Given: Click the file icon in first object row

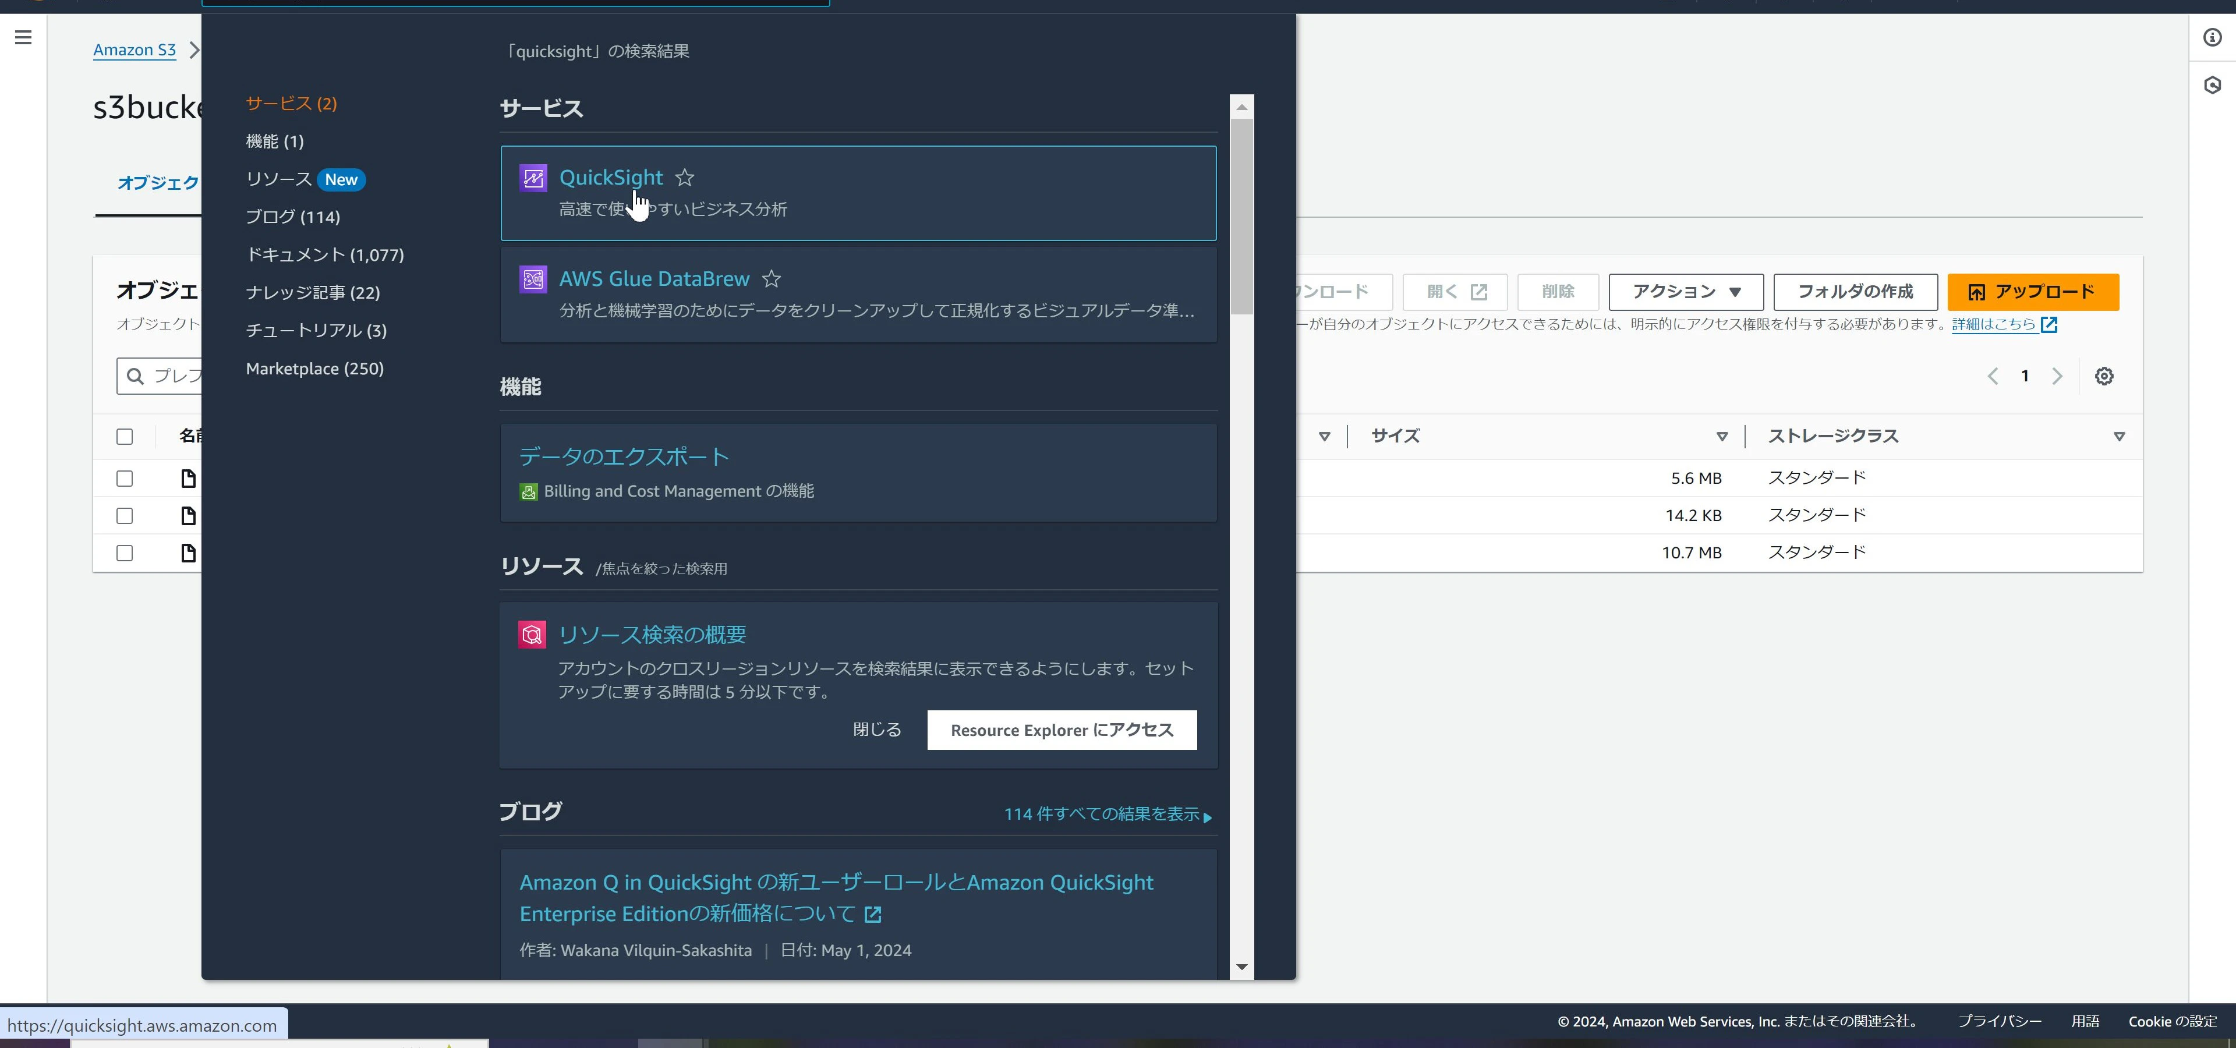Looking at the screenshot, I should pyautogui.click(x=188, y=479).
